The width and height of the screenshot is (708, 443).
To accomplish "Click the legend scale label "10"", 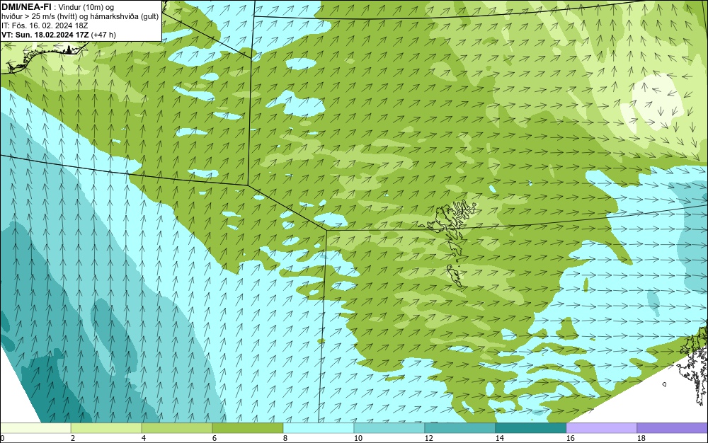I will 358,438.
